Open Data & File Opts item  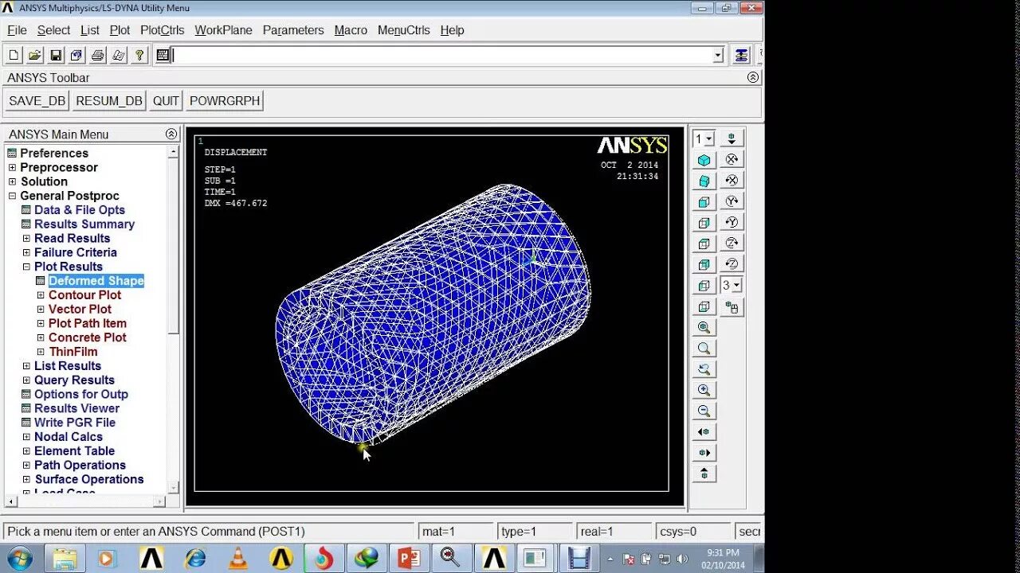[79, 210]
